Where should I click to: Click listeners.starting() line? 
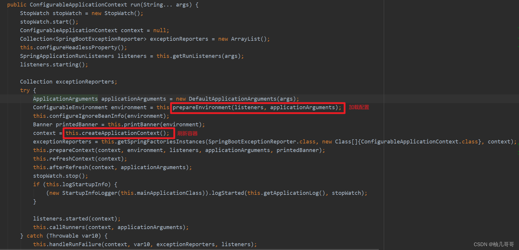click(x=54, y=65)
